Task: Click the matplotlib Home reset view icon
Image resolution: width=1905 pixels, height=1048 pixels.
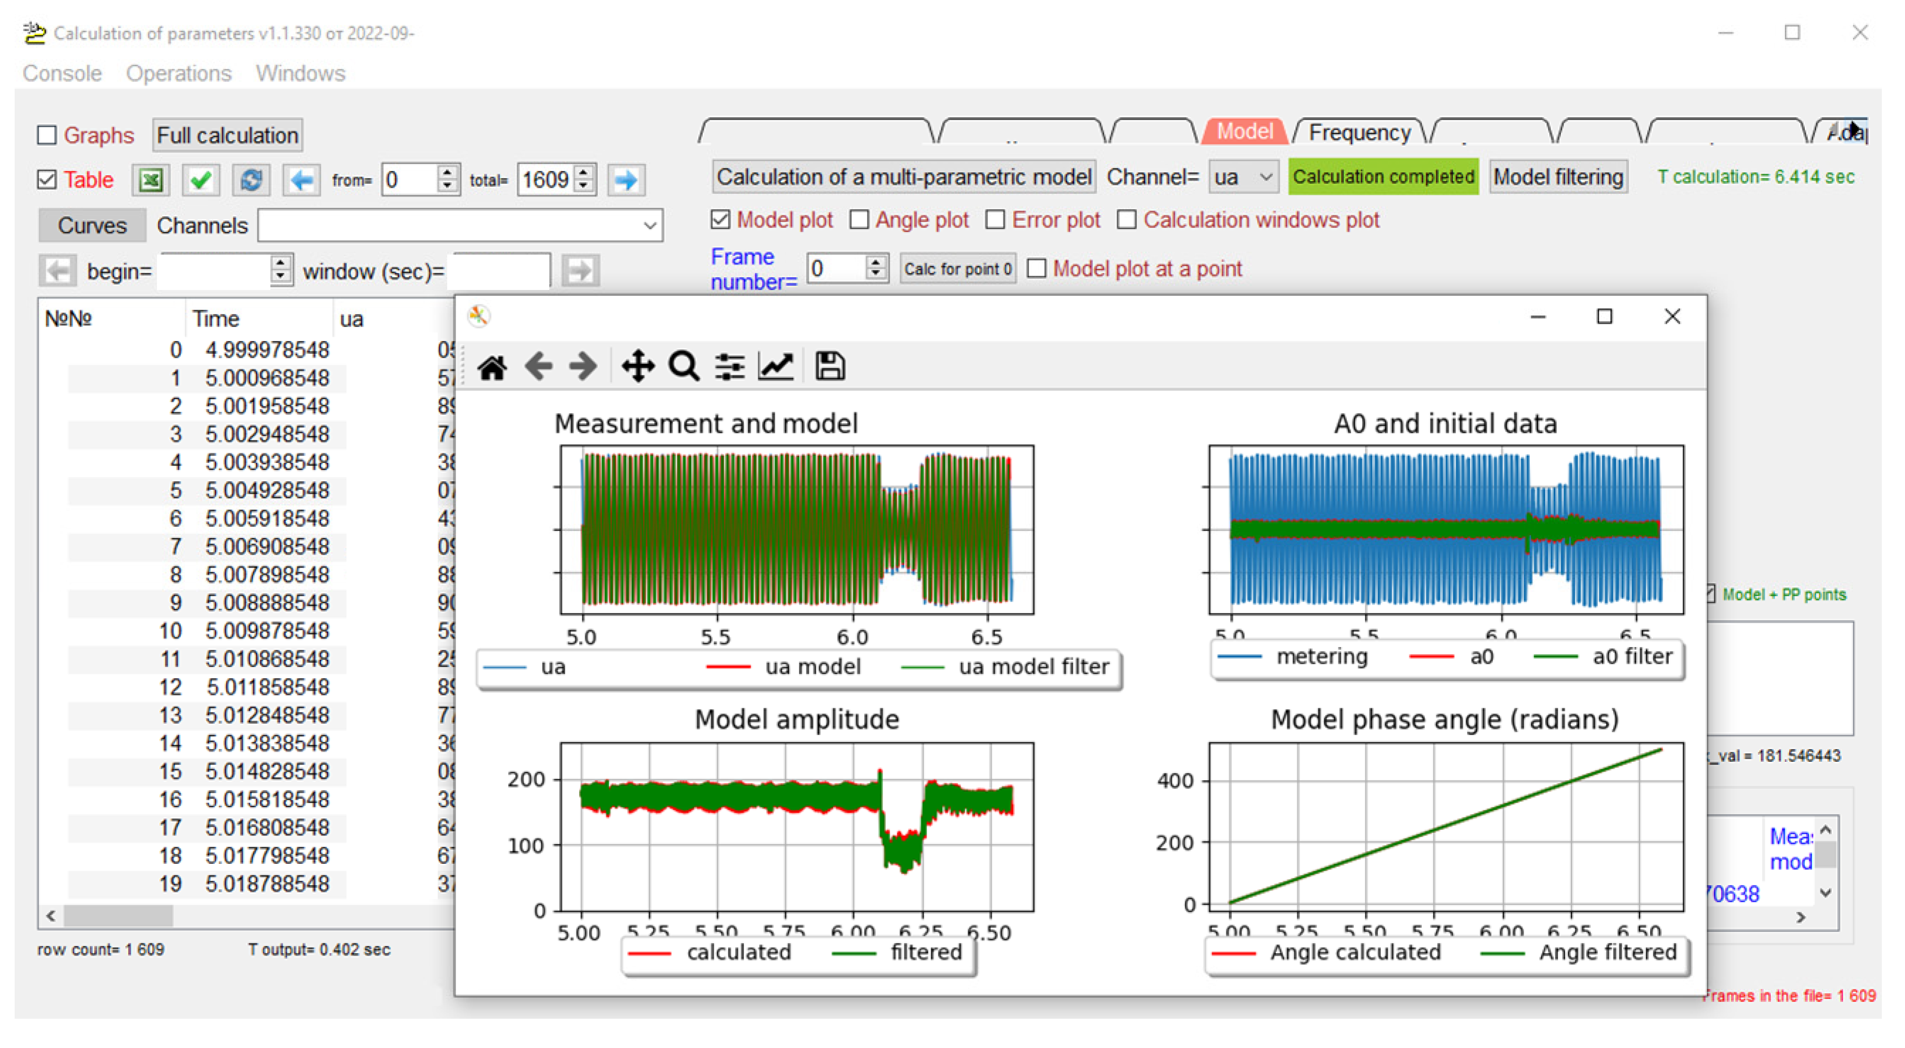Action: point(492,366)
